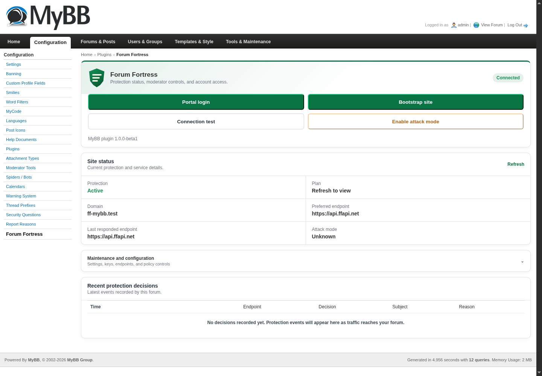Screen dimensions: 542x376
Task: Click the plugin version 1.0.0-beta1 text
Action: (113, 139)
